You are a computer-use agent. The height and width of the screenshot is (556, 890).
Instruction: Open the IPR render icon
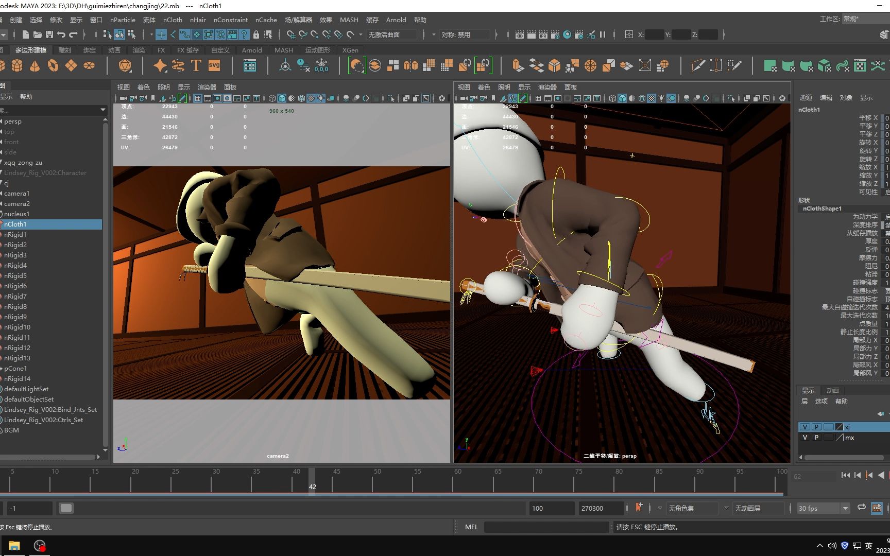coord(543,34)
